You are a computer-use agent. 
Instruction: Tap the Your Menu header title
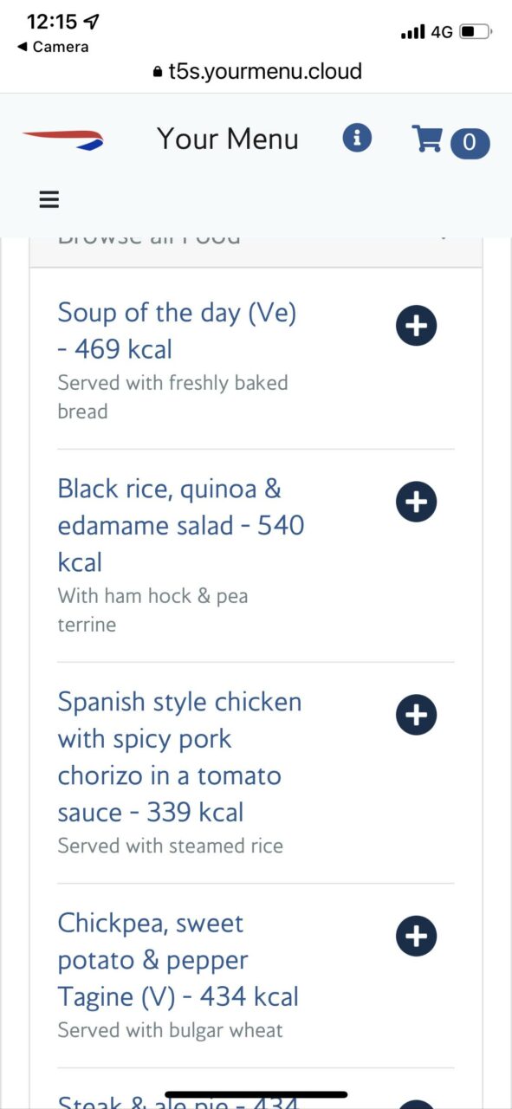point(228,139)
